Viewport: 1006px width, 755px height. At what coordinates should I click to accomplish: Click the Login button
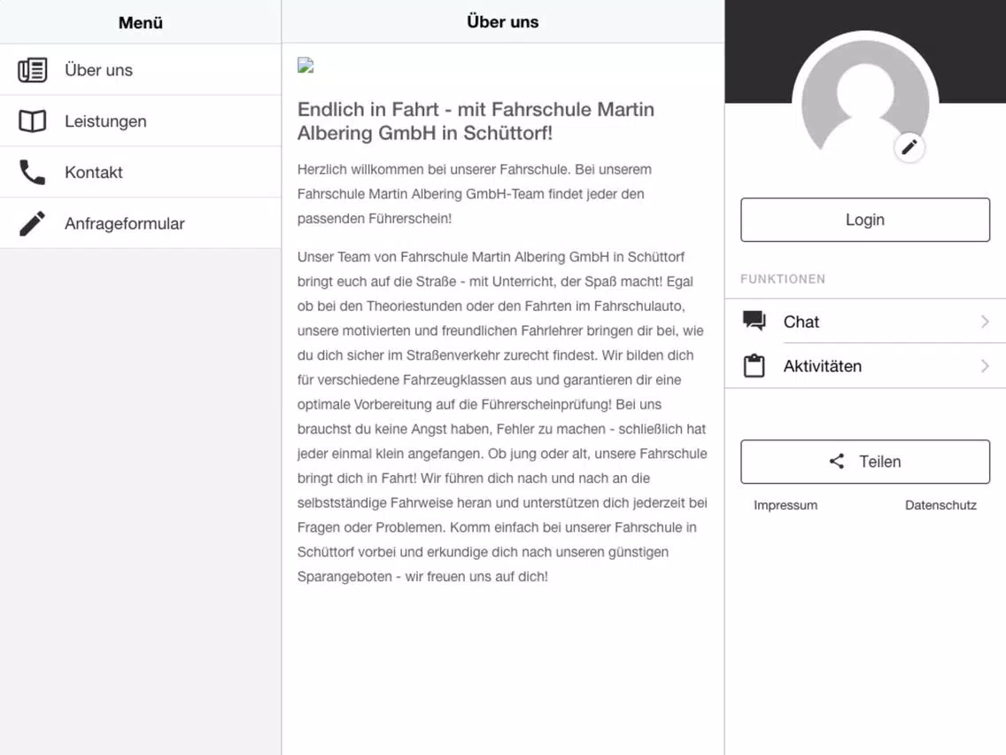(x=865, y=220)
